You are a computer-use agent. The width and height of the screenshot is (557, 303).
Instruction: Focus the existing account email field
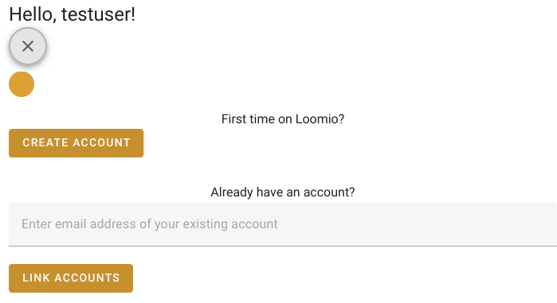pos(283,224)
